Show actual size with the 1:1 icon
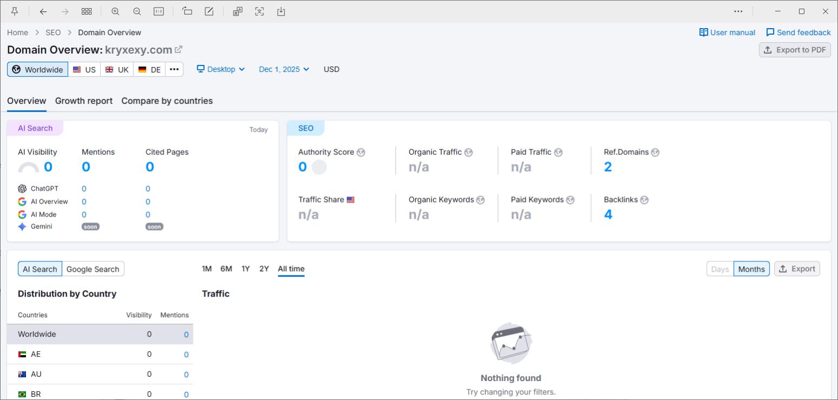Image resolution: width=838 pixels, height=400 pixels. point(159,11)
